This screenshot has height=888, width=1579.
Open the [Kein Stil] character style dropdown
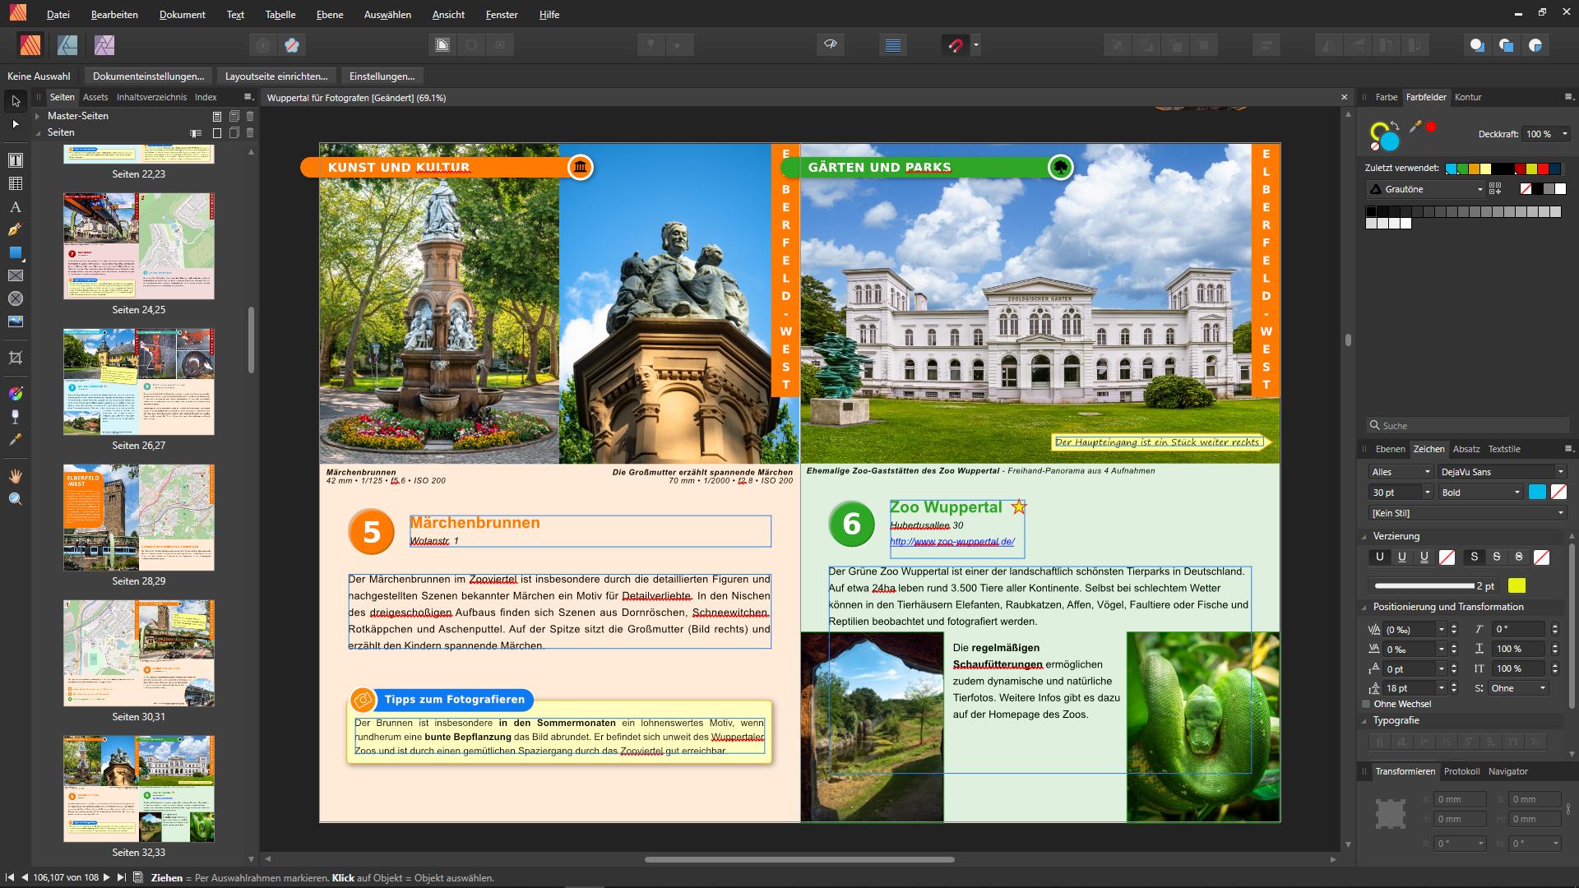(x=1467, y=513)
